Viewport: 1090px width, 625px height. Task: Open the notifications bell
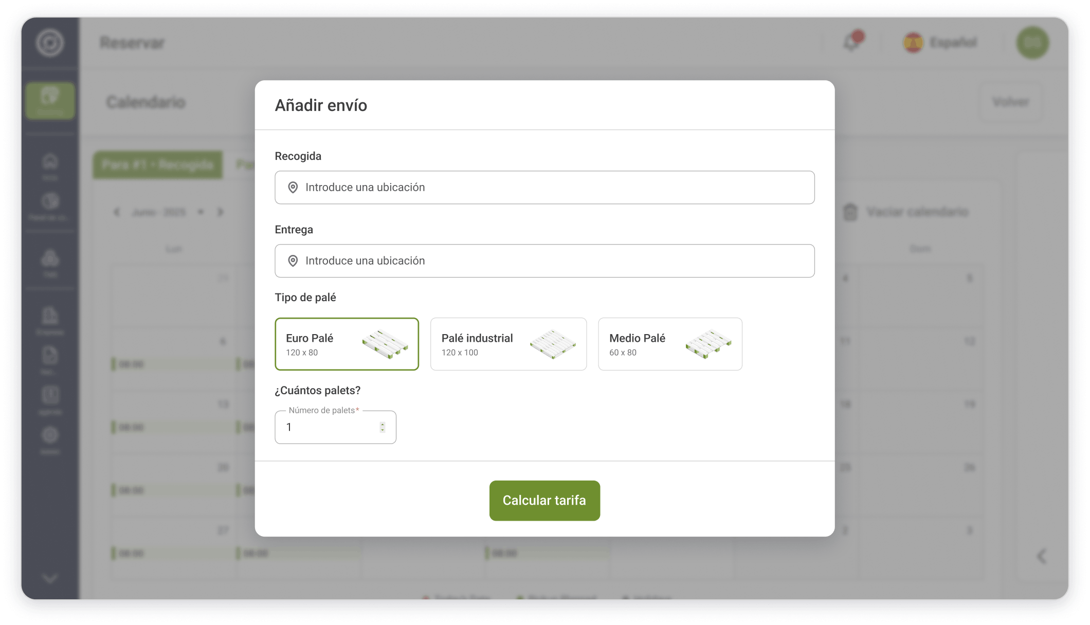[851, 42]
